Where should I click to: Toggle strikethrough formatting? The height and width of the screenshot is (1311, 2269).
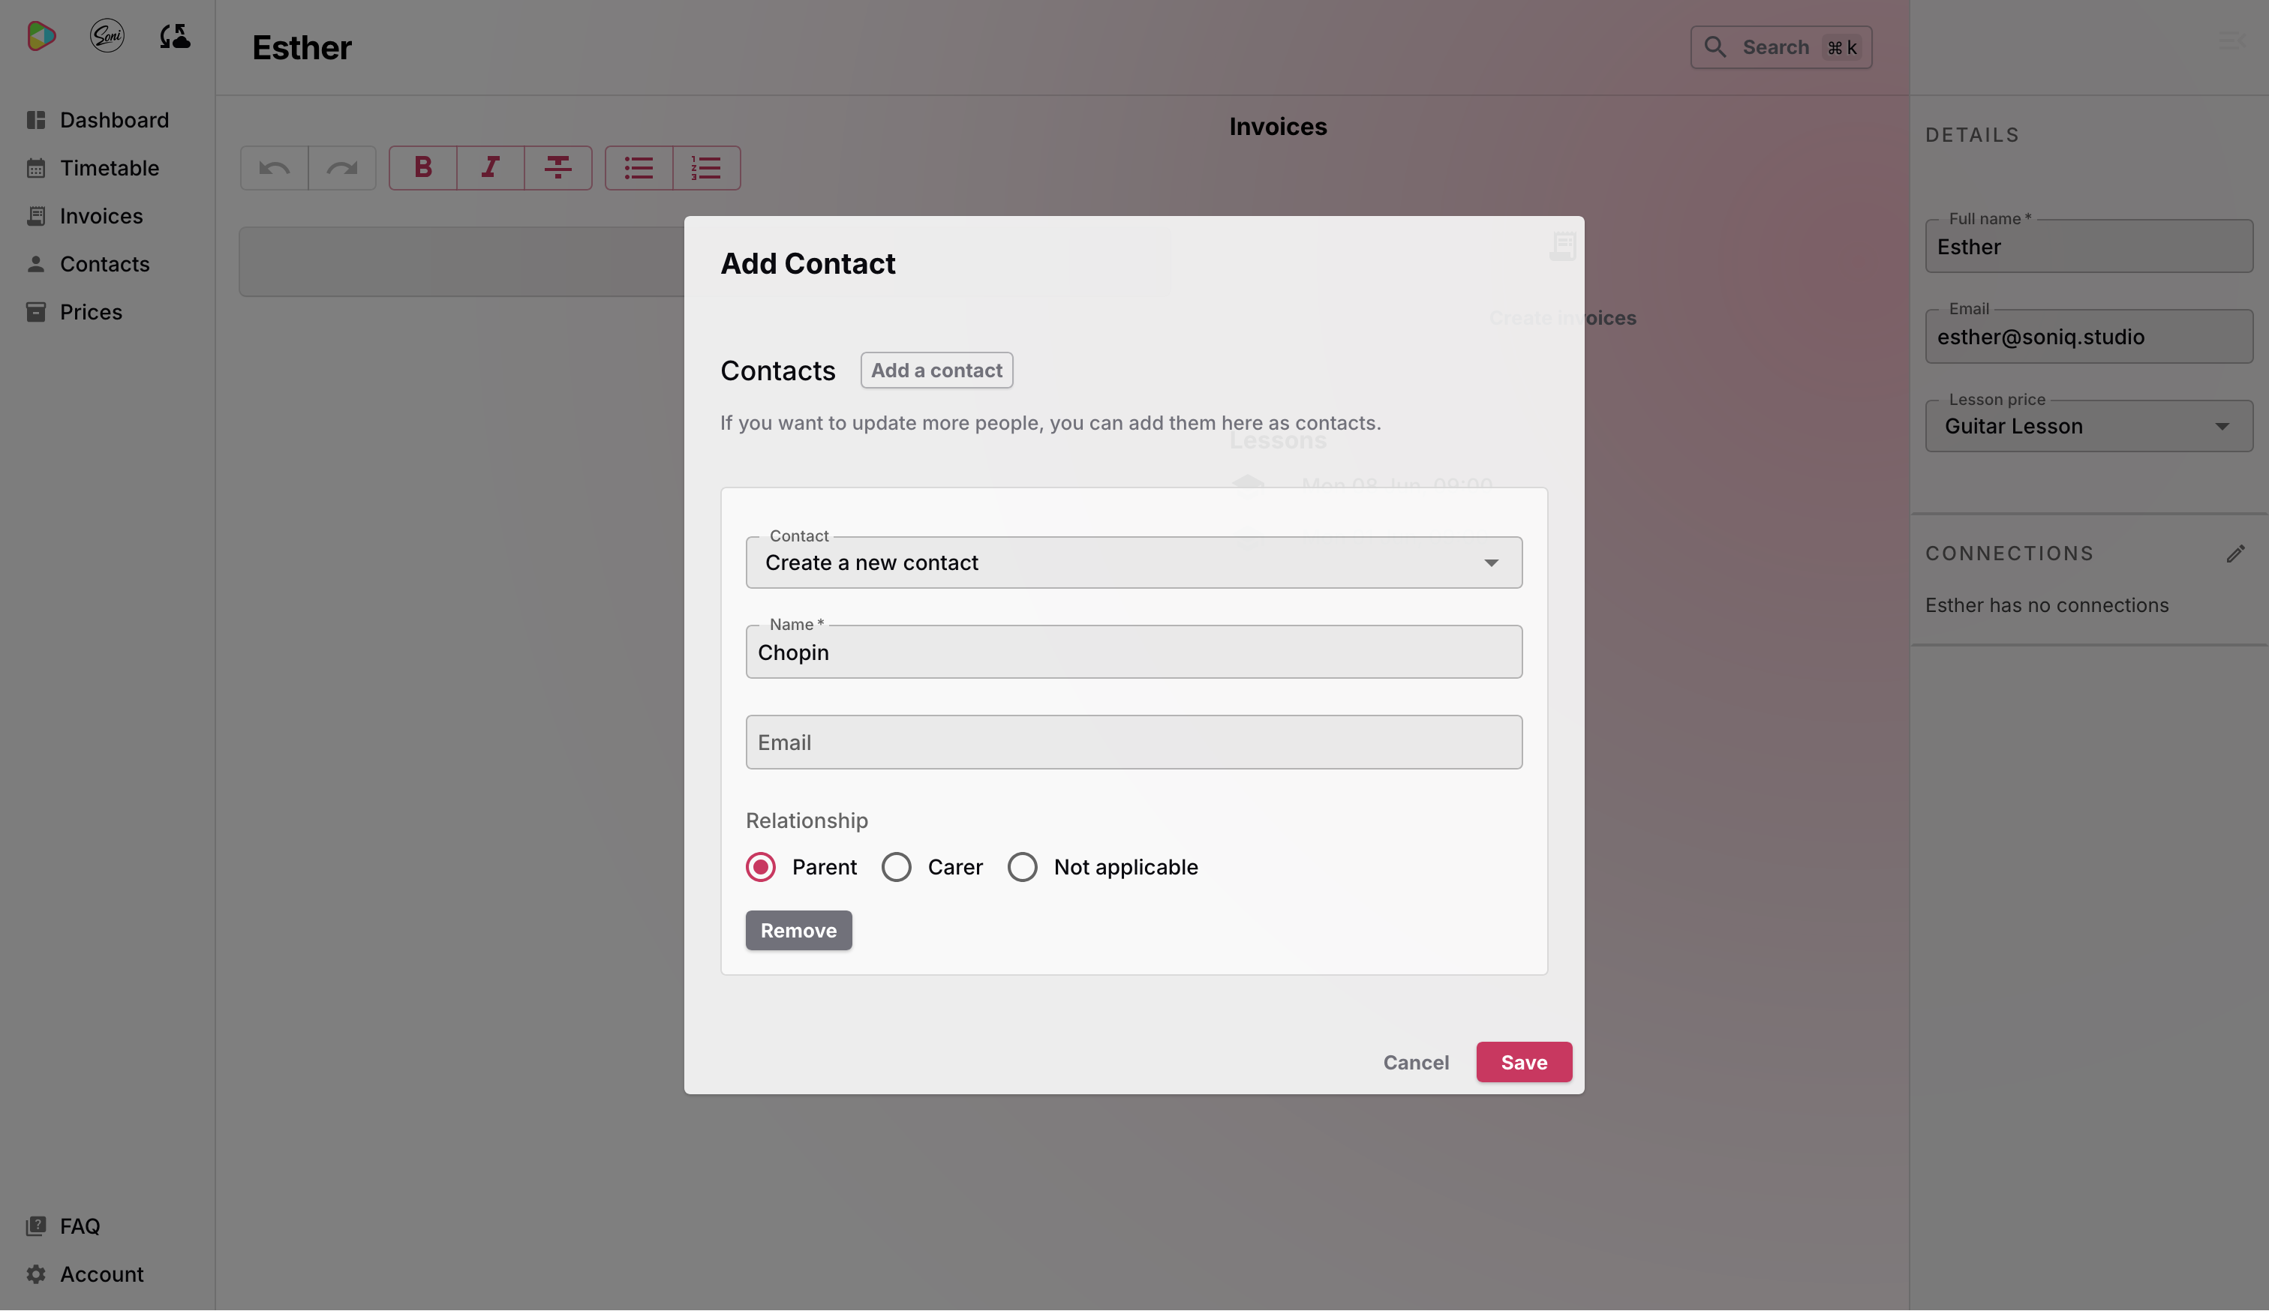click(x=558, y=168)
